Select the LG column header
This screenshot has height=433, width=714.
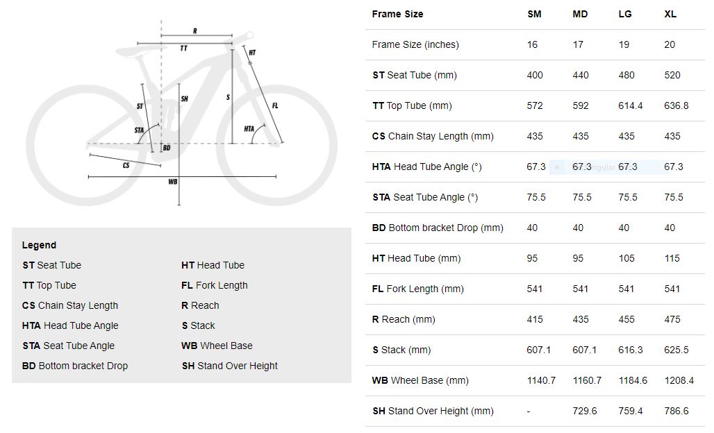click(625, 14)
